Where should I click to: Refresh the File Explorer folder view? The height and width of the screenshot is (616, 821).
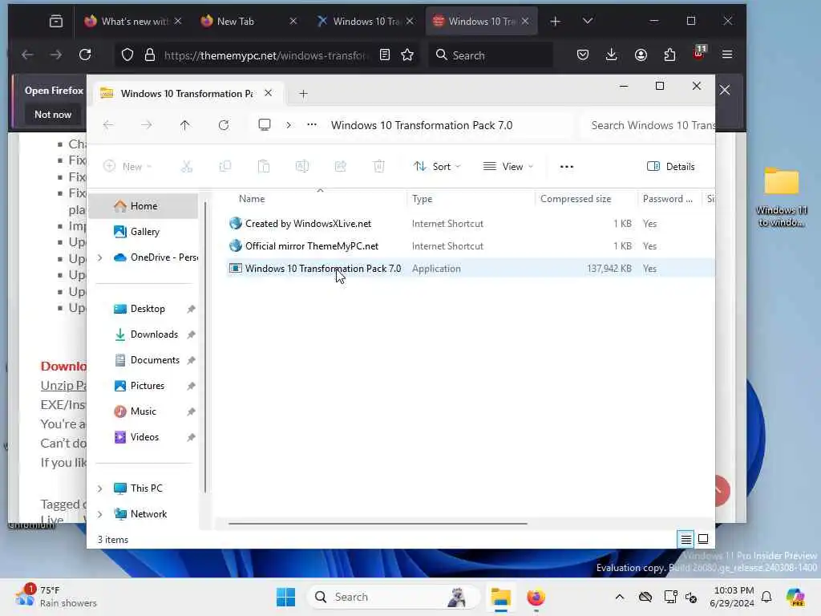click(224, 125)
